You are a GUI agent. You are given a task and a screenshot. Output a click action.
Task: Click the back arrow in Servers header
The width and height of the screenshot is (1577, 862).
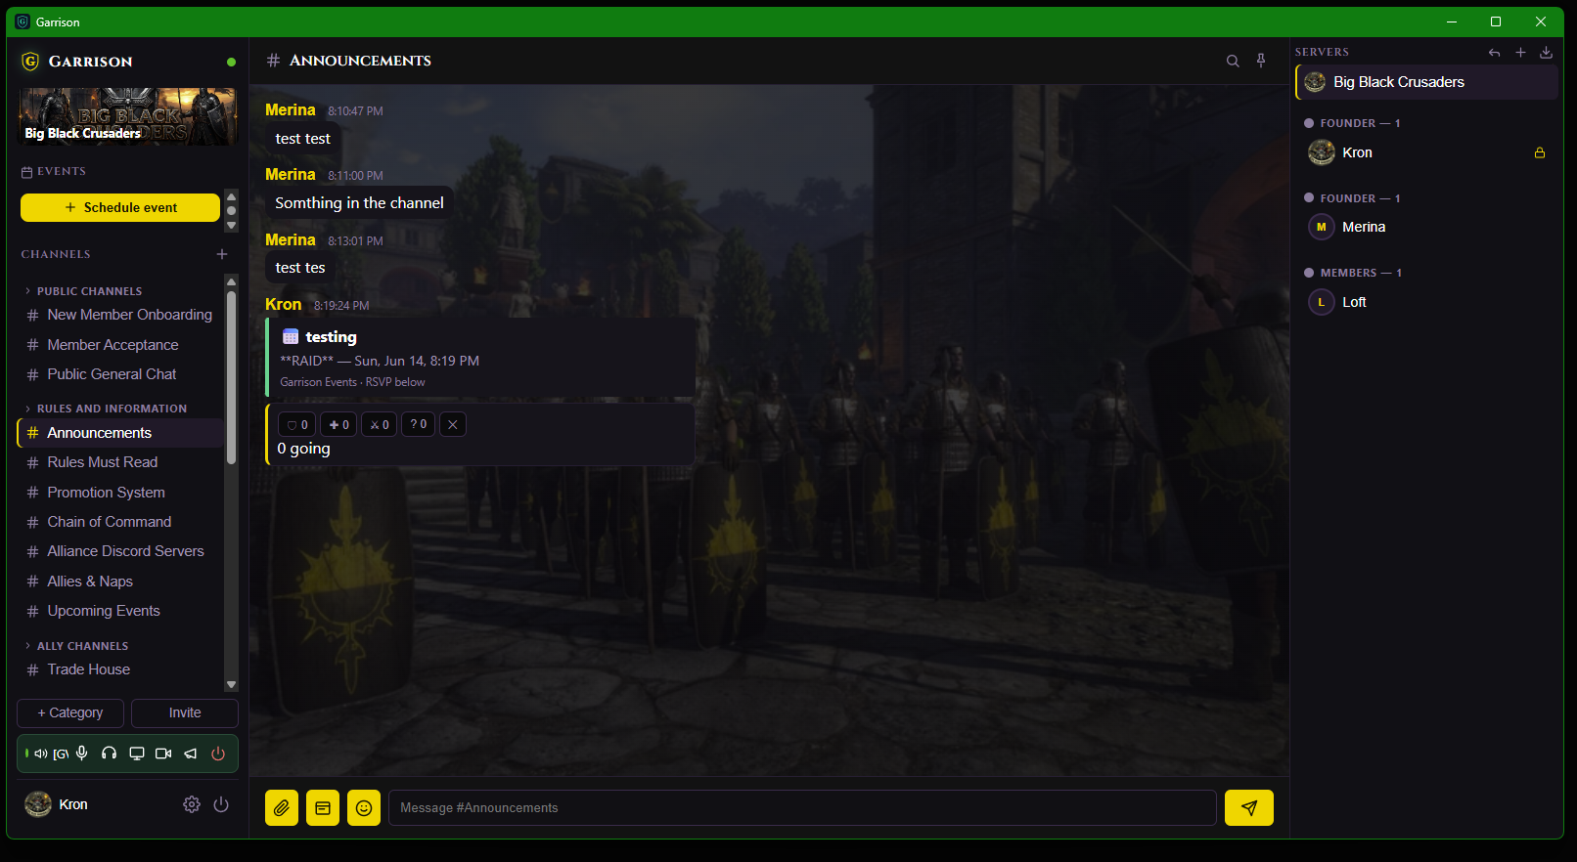pyautogui.click(x=1494, y=53)
